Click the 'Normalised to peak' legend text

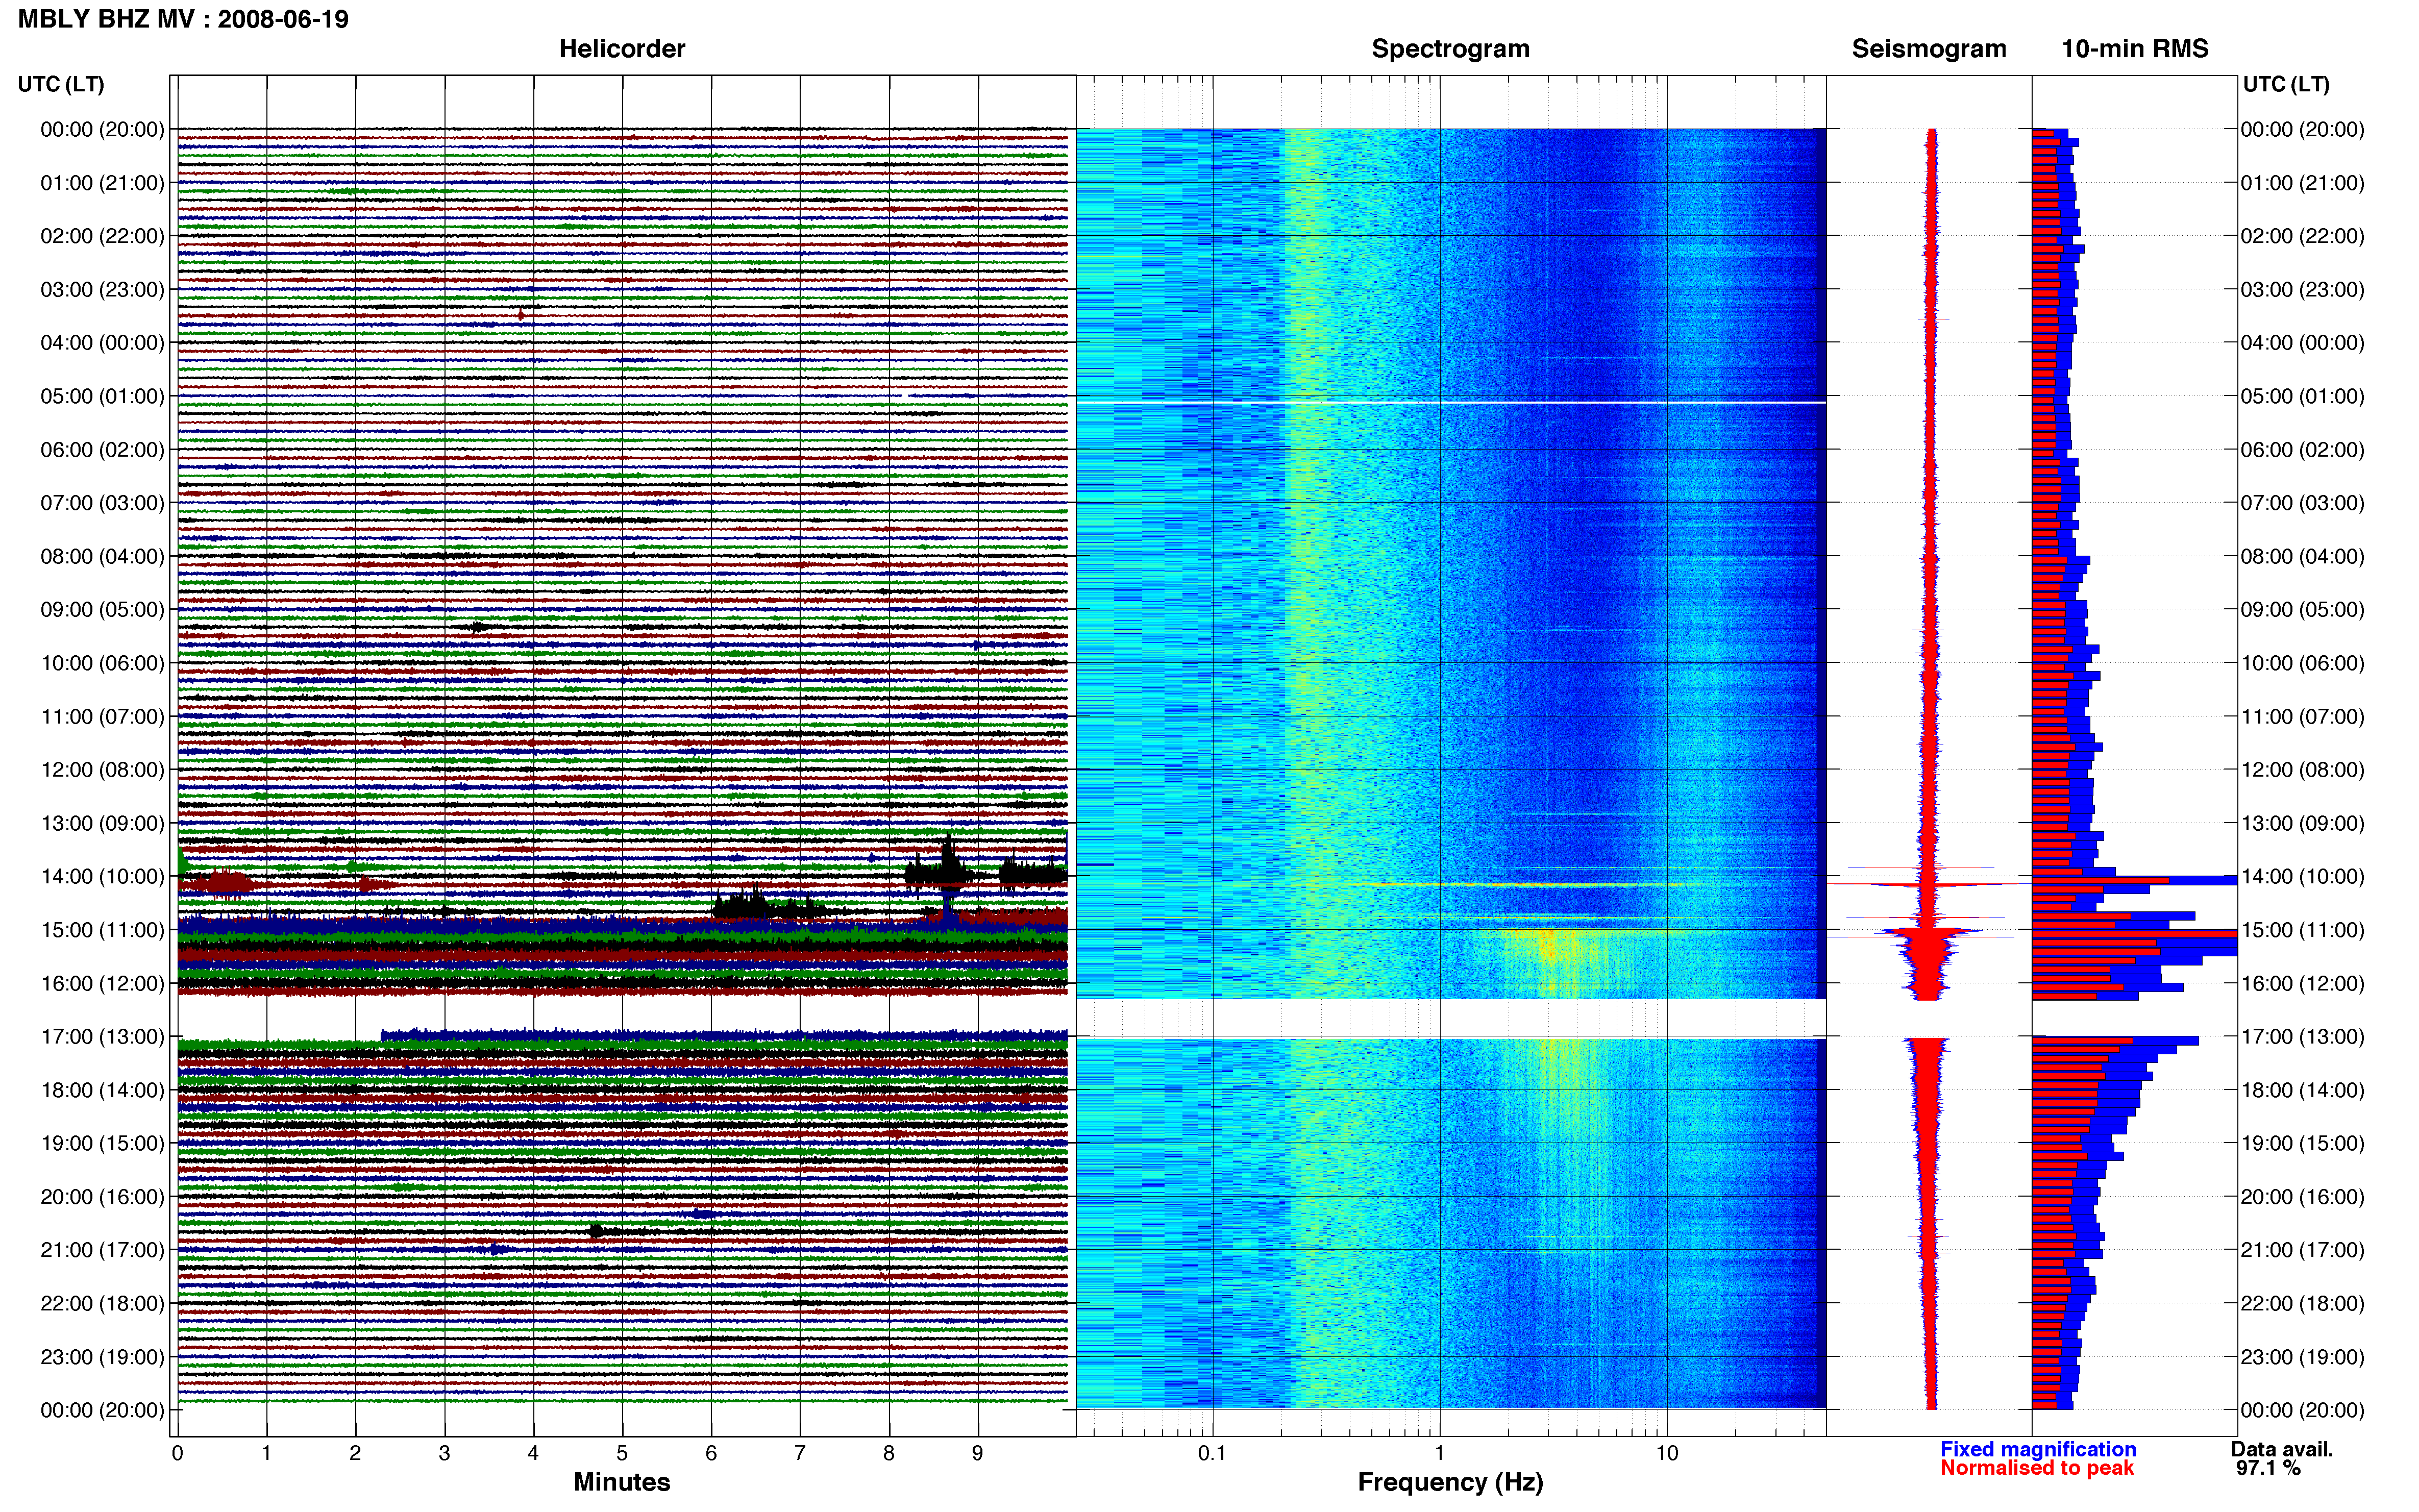click(x=2037, y=1468)
